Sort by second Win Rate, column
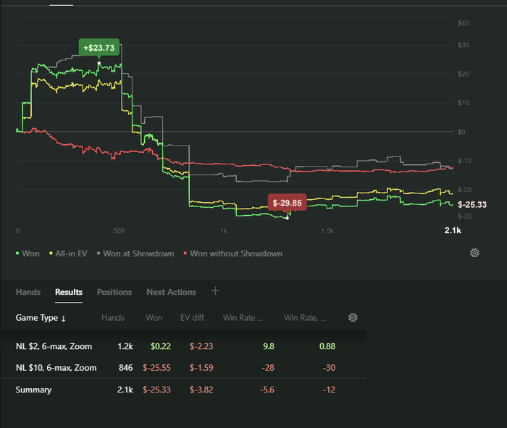This screenshot has width=507, height=428. click(x=305, y=318)
